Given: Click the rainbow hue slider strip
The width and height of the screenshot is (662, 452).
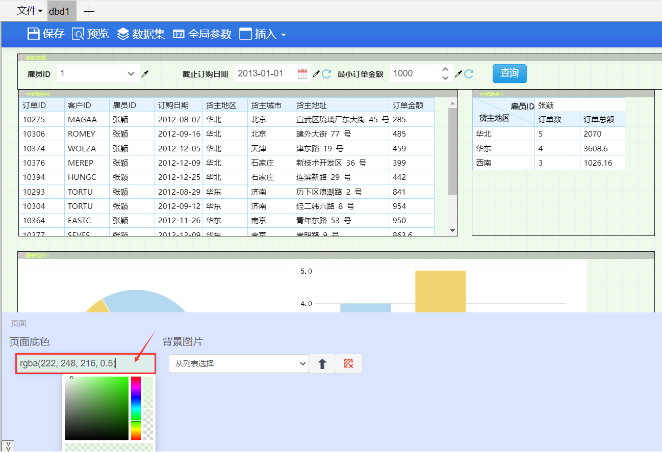Looking at the screenshot, I should pos(136,408).
